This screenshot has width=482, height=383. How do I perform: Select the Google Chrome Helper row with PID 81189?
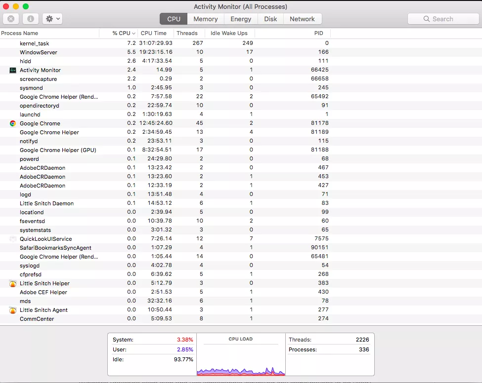(x=241, y=132)
